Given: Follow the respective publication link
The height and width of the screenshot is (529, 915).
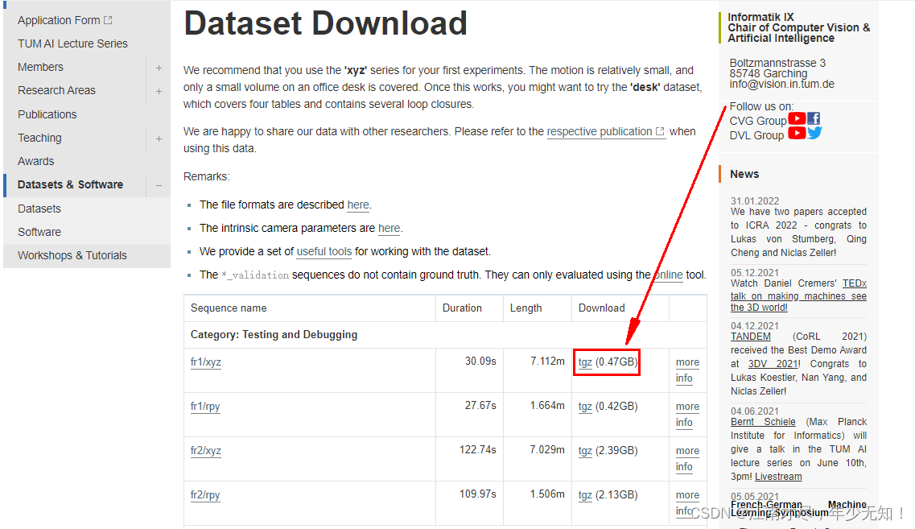Looking at the screenshot, I should point(600,131).
